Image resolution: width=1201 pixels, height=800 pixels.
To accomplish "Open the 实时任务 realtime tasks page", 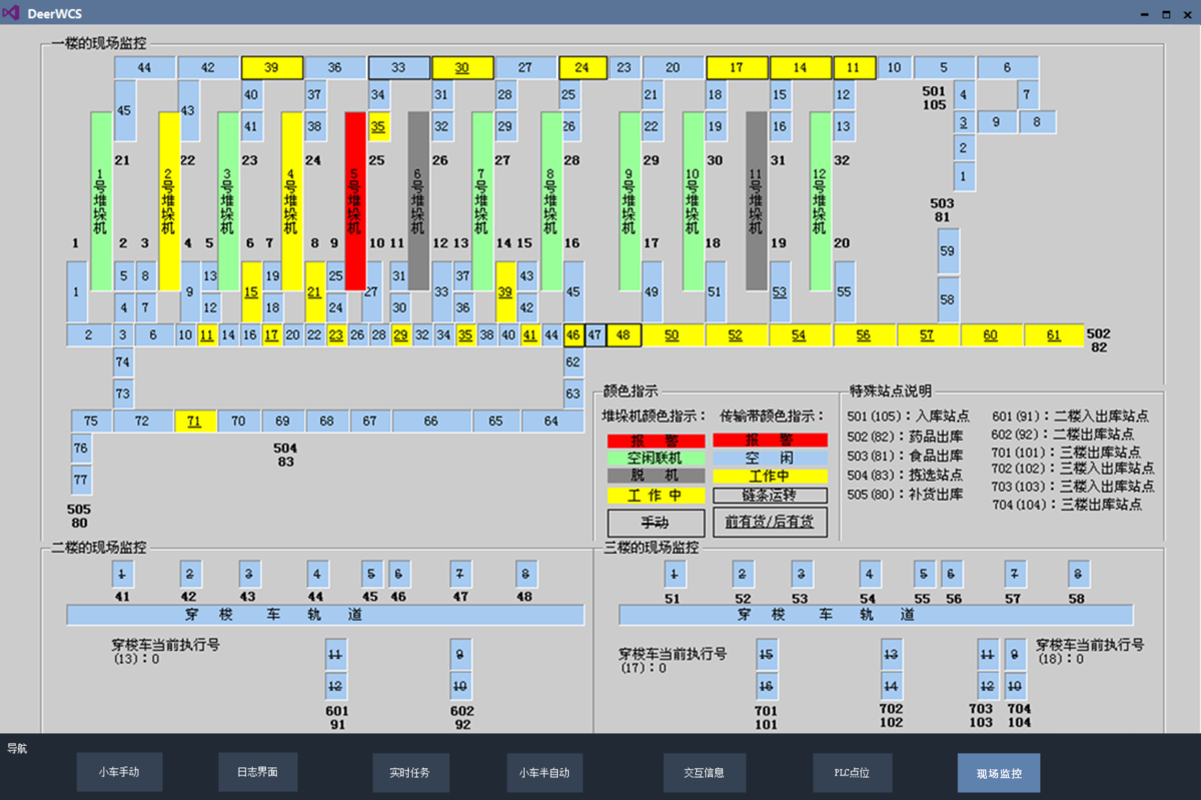I will (x=410, y=772).
